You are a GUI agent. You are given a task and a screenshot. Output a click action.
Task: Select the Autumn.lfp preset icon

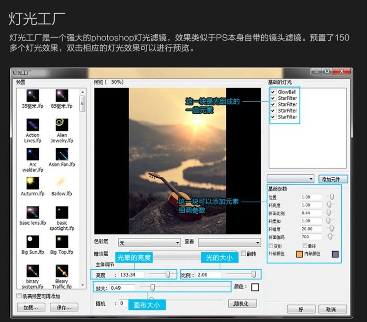point(33,183)
